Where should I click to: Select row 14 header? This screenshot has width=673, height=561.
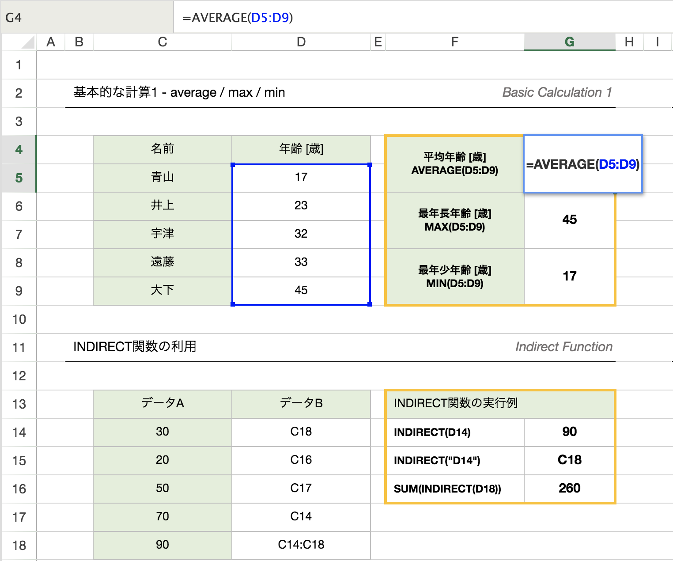coord(19,432)
